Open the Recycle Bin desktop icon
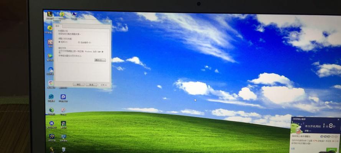Image resolution: width=341 pixels, height=153 pixels. coord(64,149)
